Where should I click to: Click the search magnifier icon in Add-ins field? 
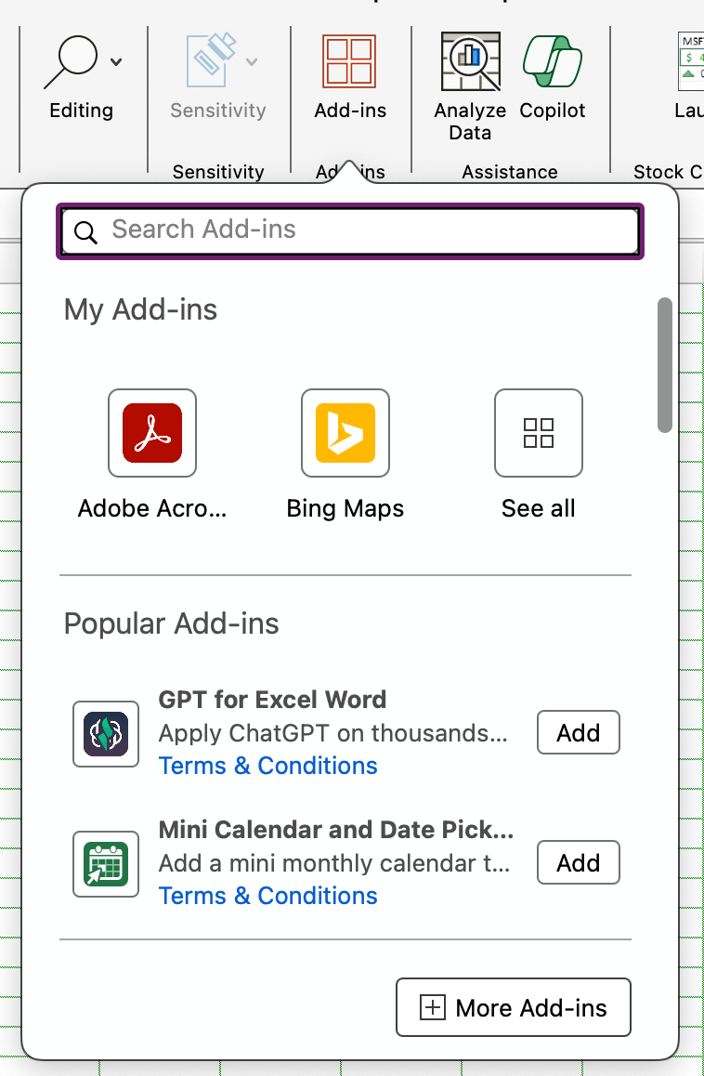[86, 231]
